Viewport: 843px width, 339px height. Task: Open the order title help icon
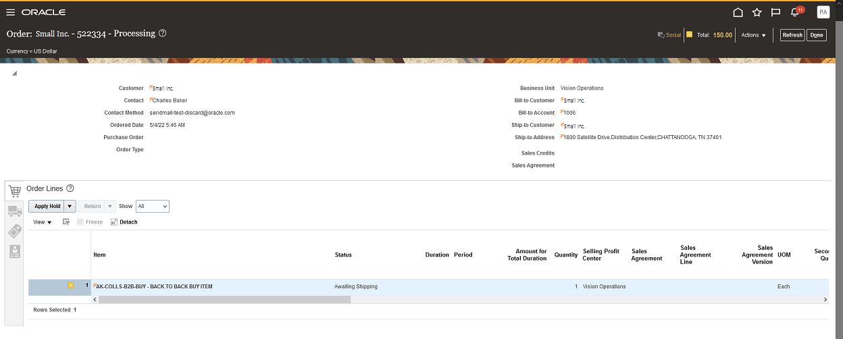click(162, 33)
